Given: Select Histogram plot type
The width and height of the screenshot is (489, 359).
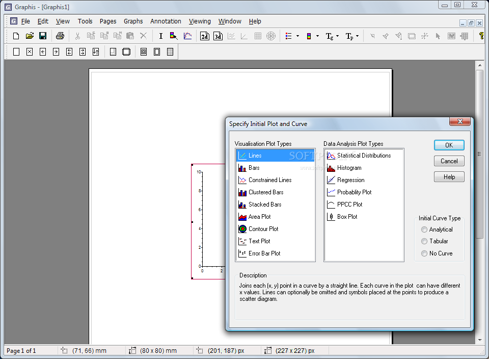Looking at the screenshot, I should (x=364, y=168).
